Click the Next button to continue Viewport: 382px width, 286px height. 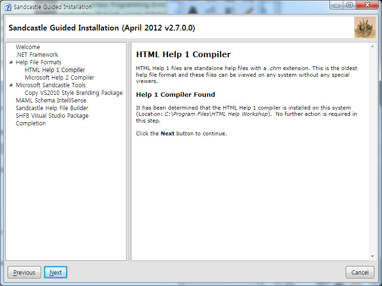tap(55, 272)
